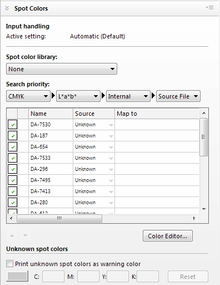Uncheck the DA-7533 spot color
Viewport: 220px width, 285px height.
pos(12,158)
